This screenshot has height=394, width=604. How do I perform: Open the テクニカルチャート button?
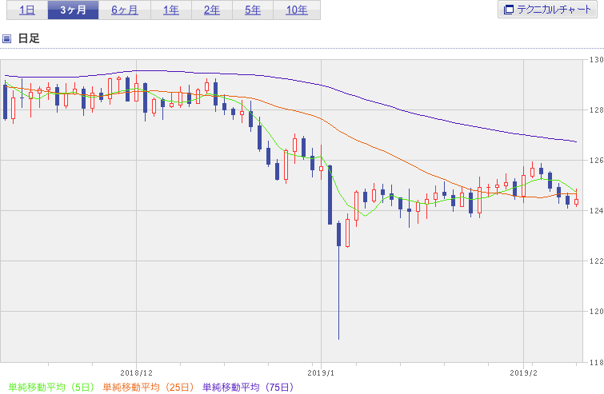[x=547, y=10]
